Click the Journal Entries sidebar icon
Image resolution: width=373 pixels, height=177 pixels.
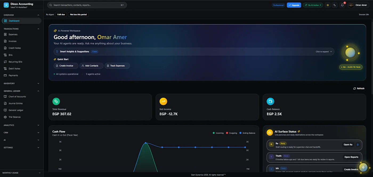(x=5, y=104)
